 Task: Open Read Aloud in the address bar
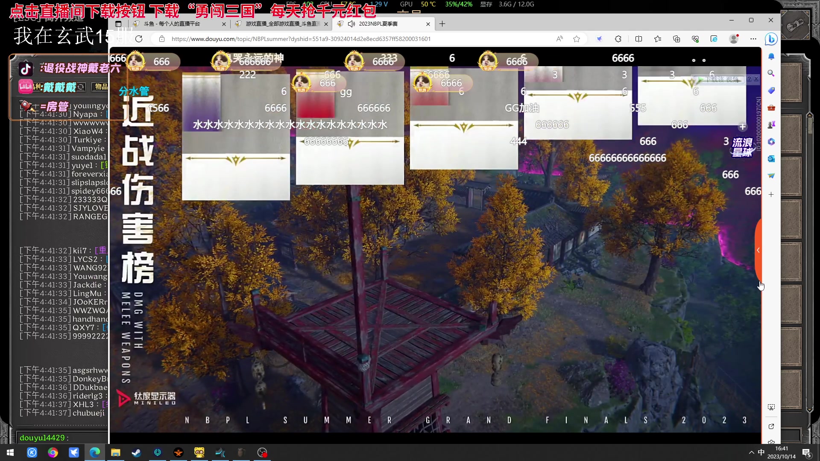pos(559,39)
